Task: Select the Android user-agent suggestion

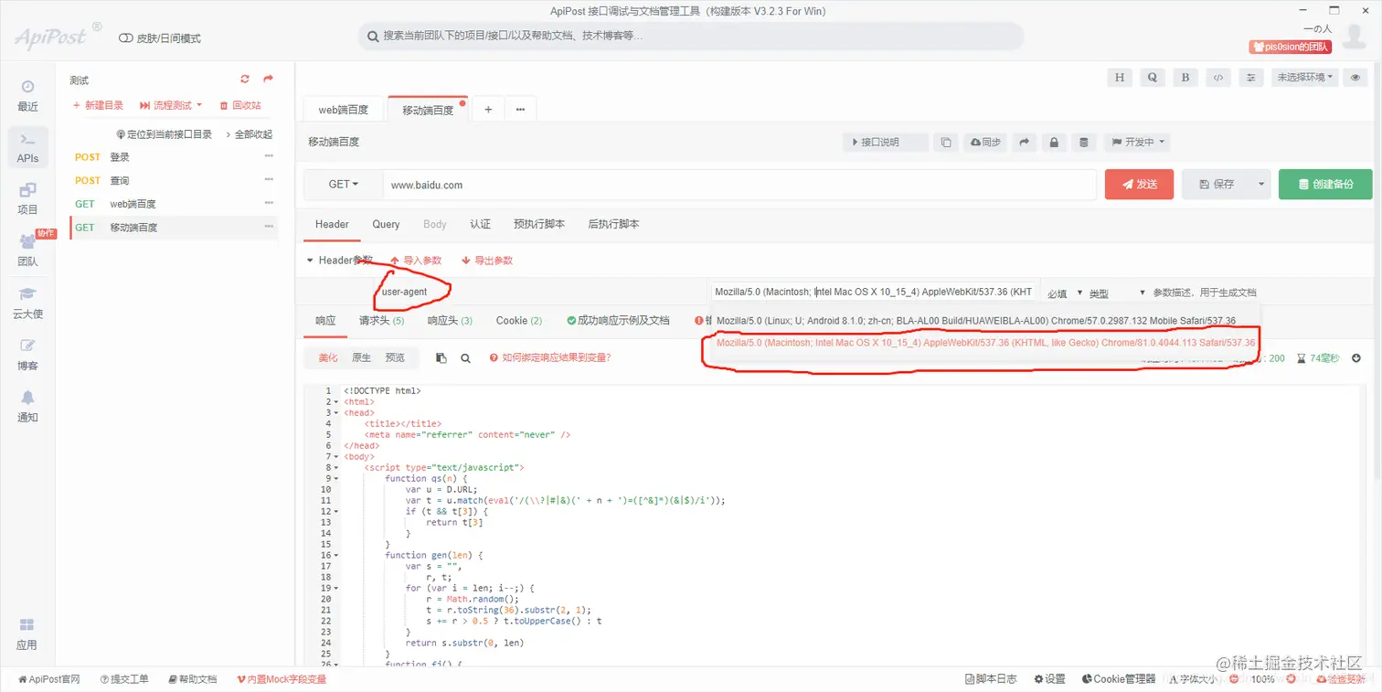Action: pyautogui.click(x=976, y=321)
